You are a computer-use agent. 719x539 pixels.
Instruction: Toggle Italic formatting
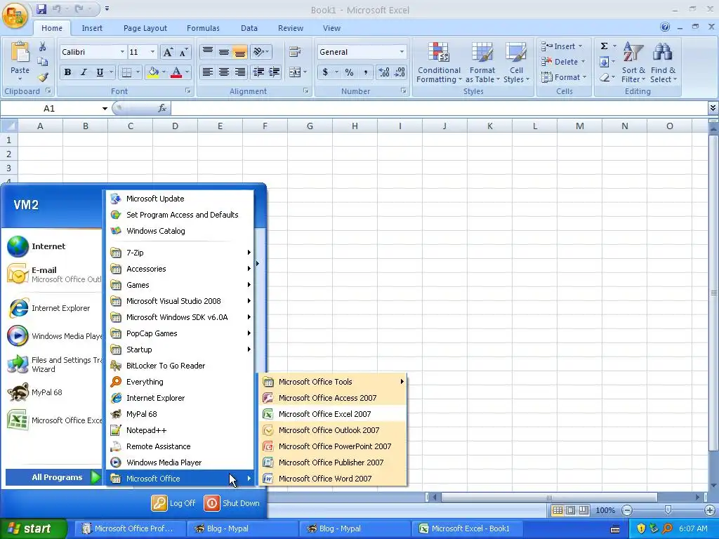[x=84, y=72]
